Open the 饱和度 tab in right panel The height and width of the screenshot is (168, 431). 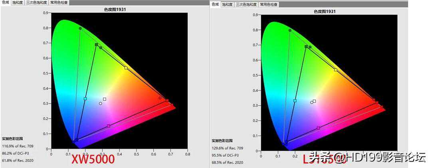point(227,4)
